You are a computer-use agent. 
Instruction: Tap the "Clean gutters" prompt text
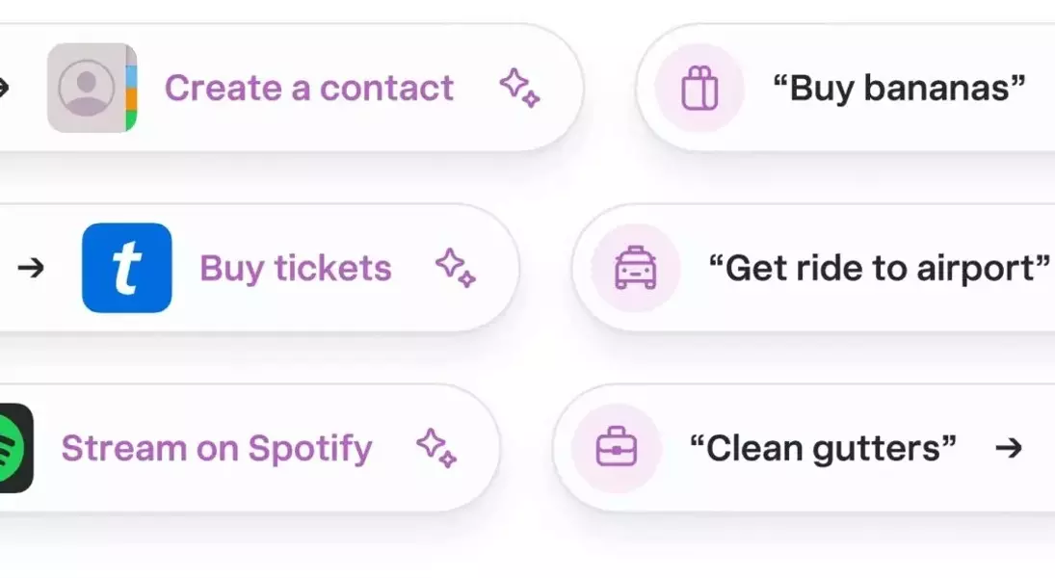coord(823,449)
